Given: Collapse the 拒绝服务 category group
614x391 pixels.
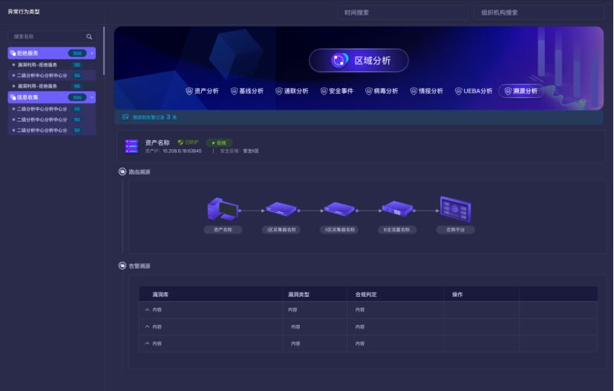Looking at the screenshot, I should pos(92,53).
